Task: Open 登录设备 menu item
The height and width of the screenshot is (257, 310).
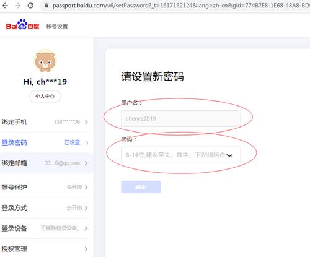Action: pyautogui.click(x=14, y=229)
